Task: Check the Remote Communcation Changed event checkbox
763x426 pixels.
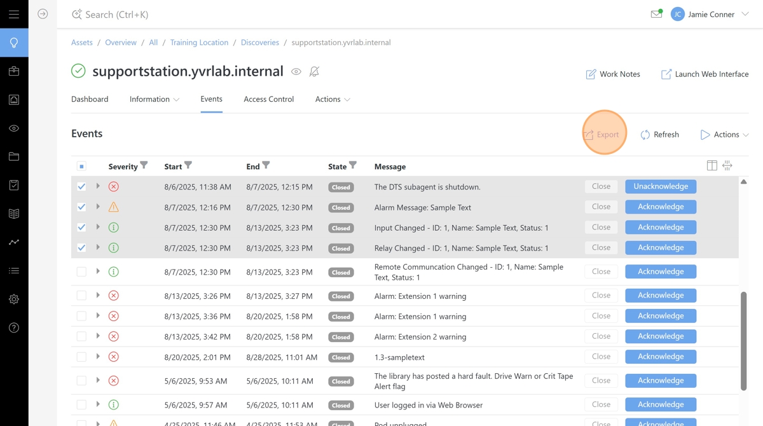Action: point(81,272)
